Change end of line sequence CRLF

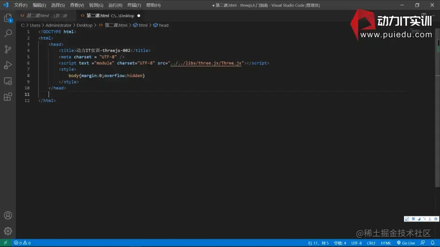point(371,243)
